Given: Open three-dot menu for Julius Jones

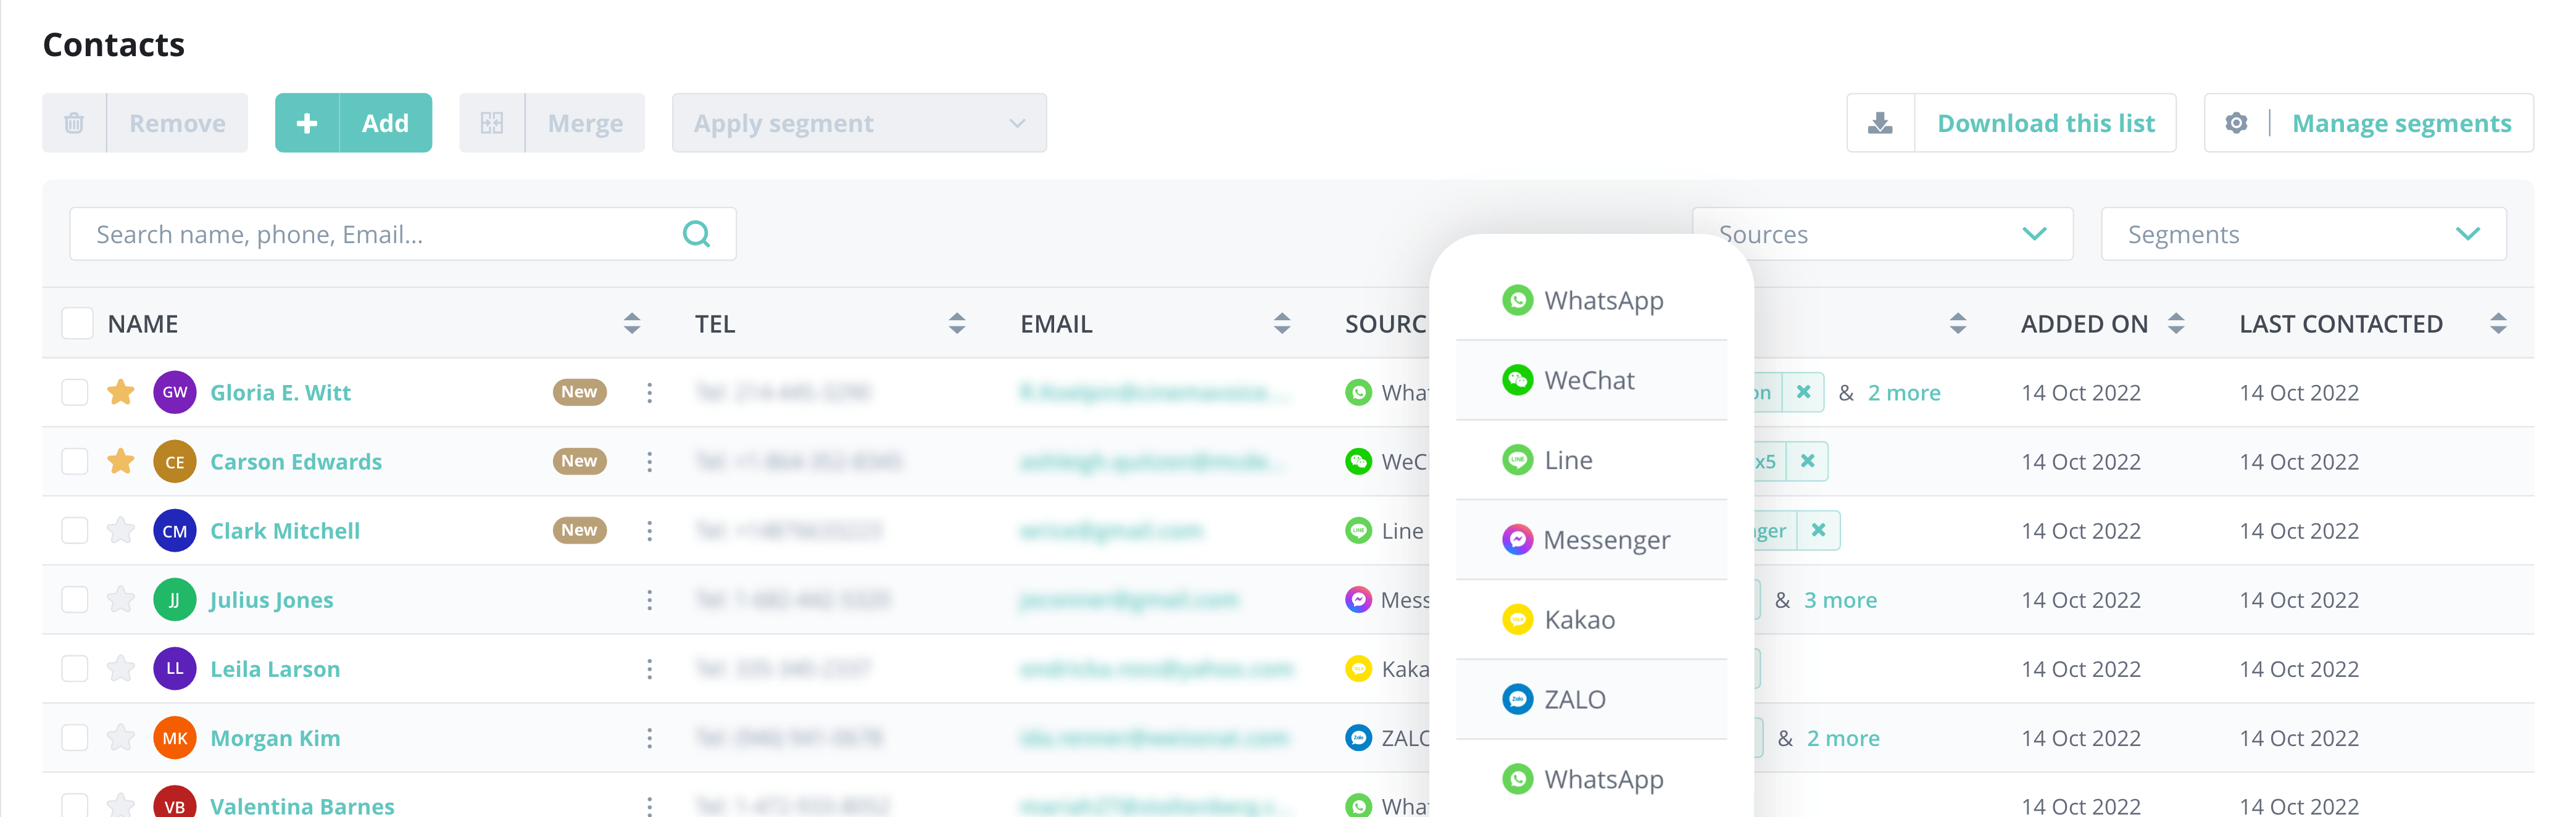Looking at the screenshot, I should coord(650,600).
